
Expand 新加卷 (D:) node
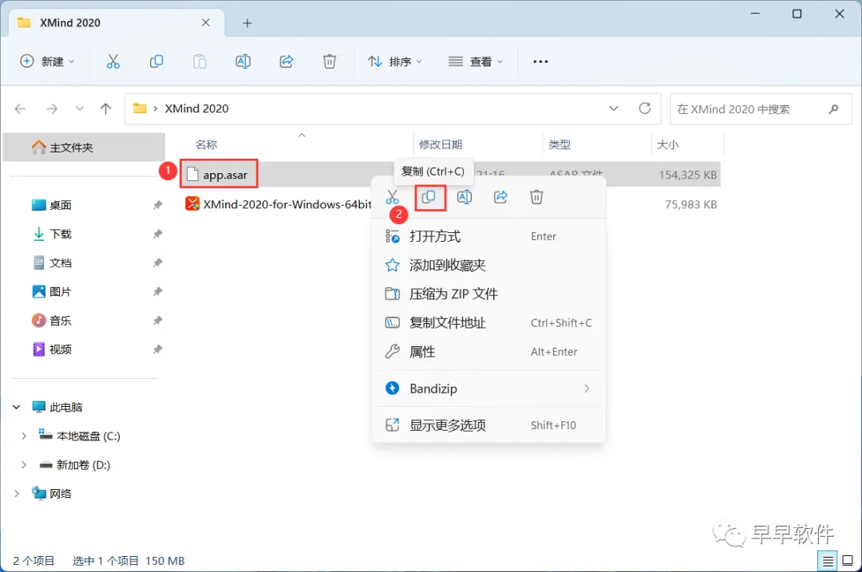(x=24, y=465)
